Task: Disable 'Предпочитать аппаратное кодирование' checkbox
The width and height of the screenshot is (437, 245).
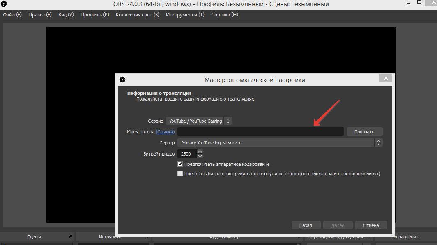Action: coord(180,164)
